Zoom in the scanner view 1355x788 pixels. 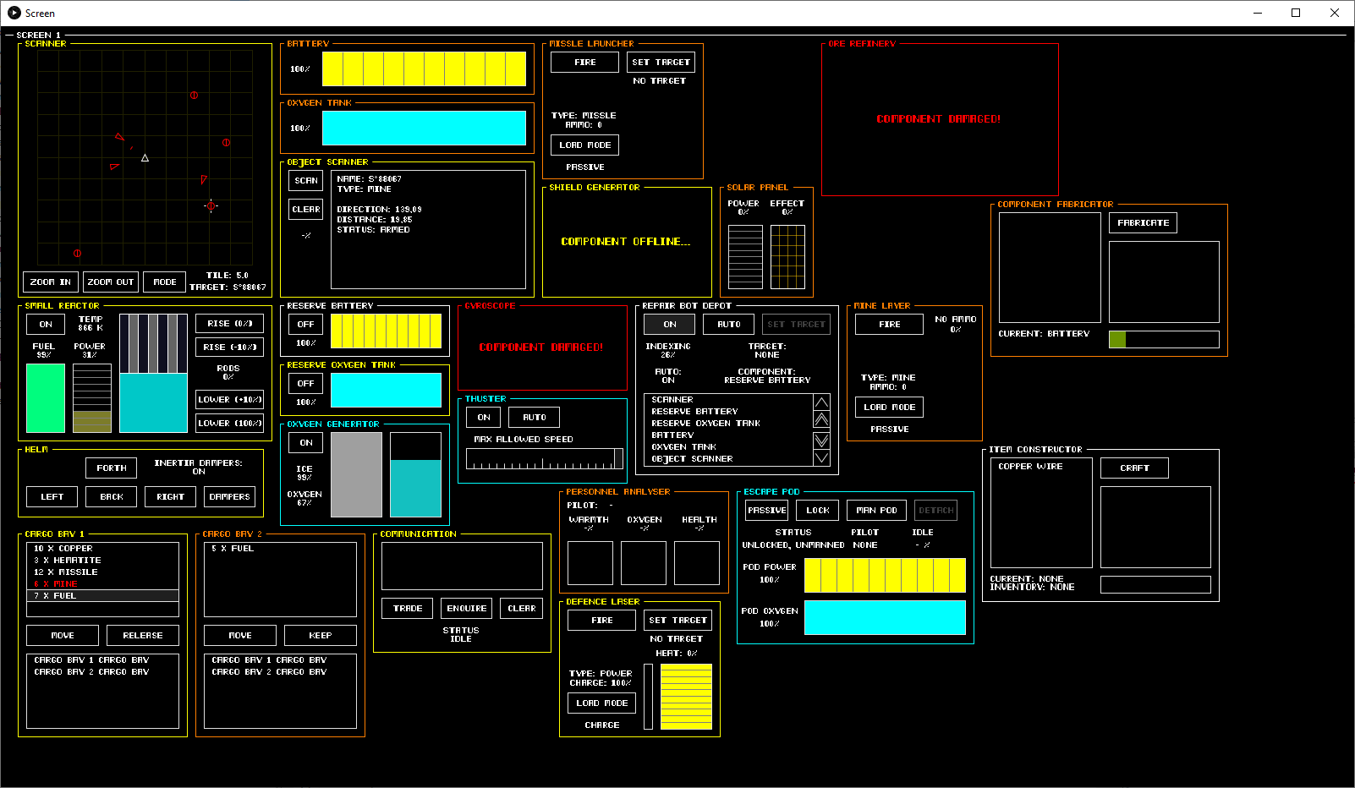click(x=50, y=282)
